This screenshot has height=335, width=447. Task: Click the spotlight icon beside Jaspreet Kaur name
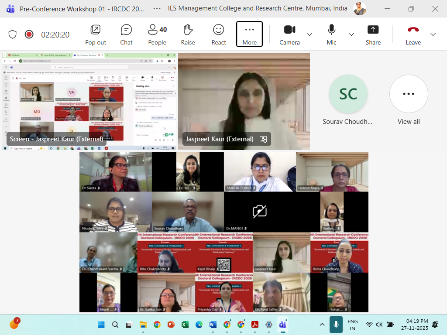pos(263,139)
